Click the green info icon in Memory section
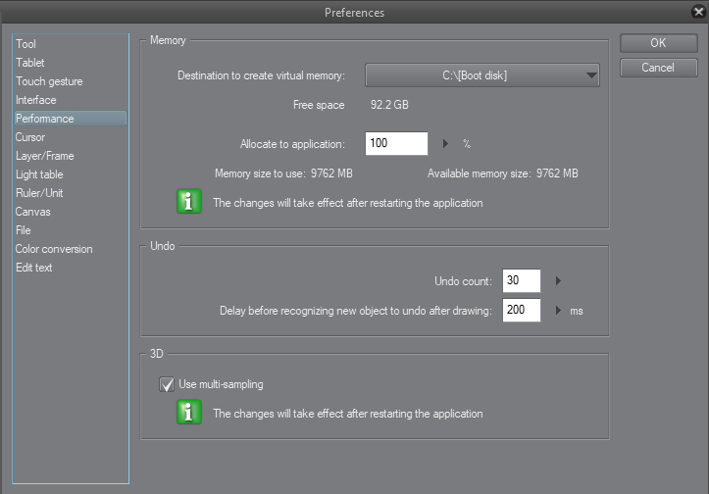The height and width of the screenshot is (494, 709). [188, 203]
